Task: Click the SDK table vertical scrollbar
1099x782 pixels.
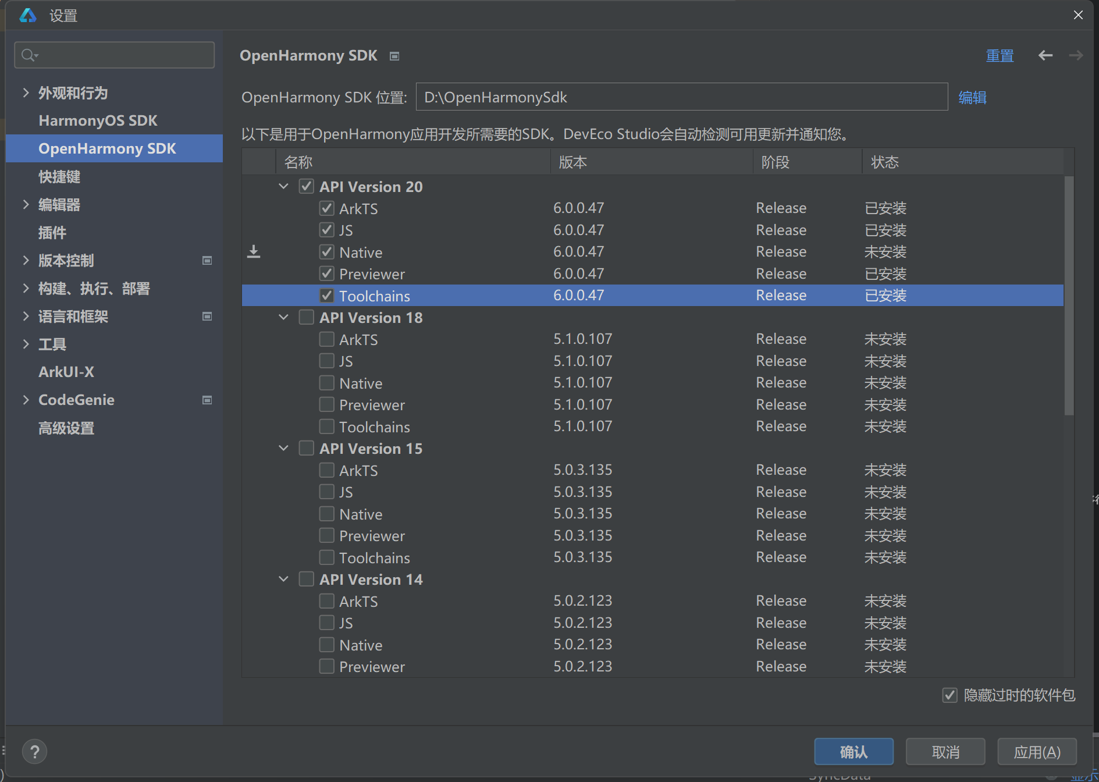Action: (1069, 296)
